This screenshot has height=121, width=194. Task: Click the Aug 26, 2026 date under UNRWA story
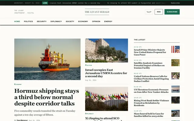(x=91, y=80)
